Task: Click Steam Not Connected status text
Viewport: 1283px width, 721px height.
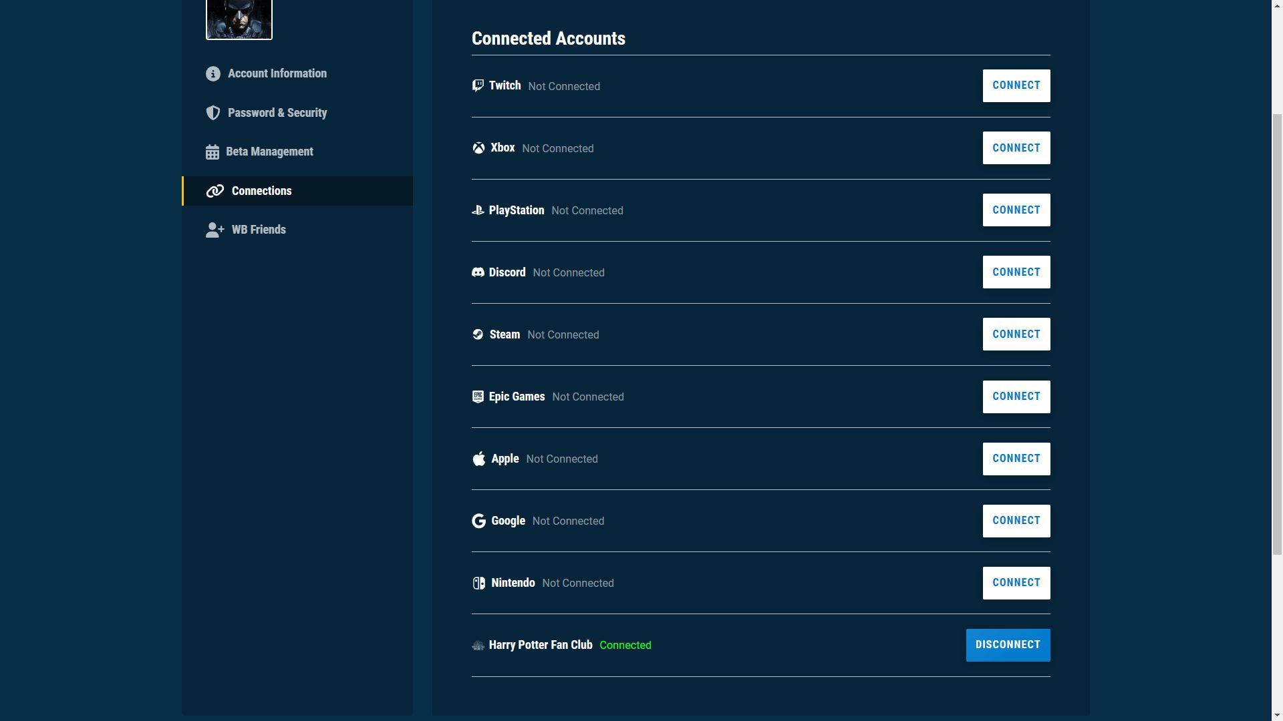Action: pyautogui.click(x=563, y=334)
